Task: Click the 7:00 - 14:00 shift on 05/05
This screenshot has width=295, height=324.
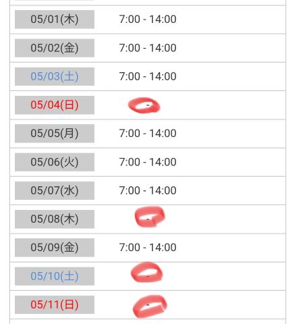Action: click(x=148, y=134)
